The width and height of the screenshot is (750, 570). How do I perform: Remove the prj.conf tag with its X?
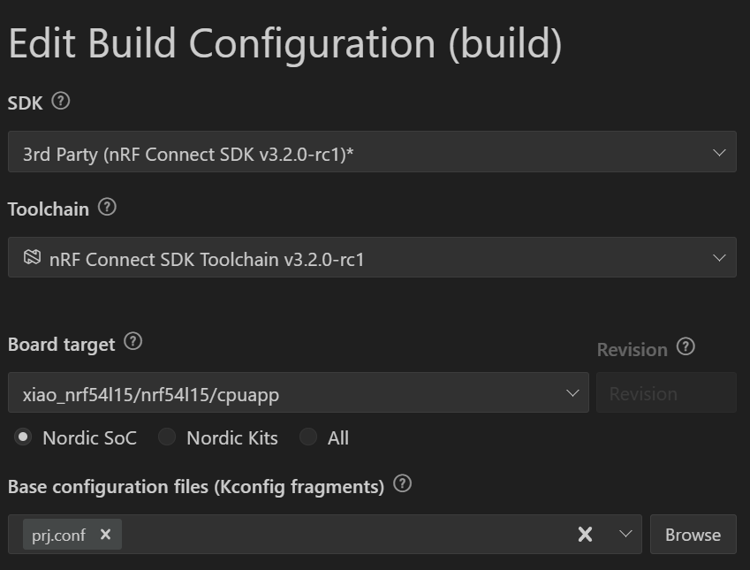[105, 534]
